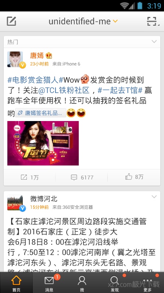
Task: Open the 更多 more tab
Action: pyautogui.click(x=147, y=283)
